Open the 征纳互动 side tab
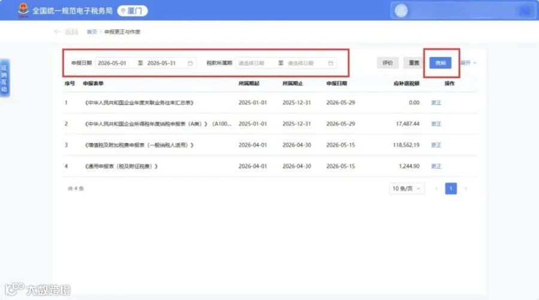This screenshot has width=539, height=300. click(x=4, y=78)
